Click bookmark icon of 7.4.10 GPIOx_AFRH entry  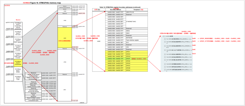(165, 70)
